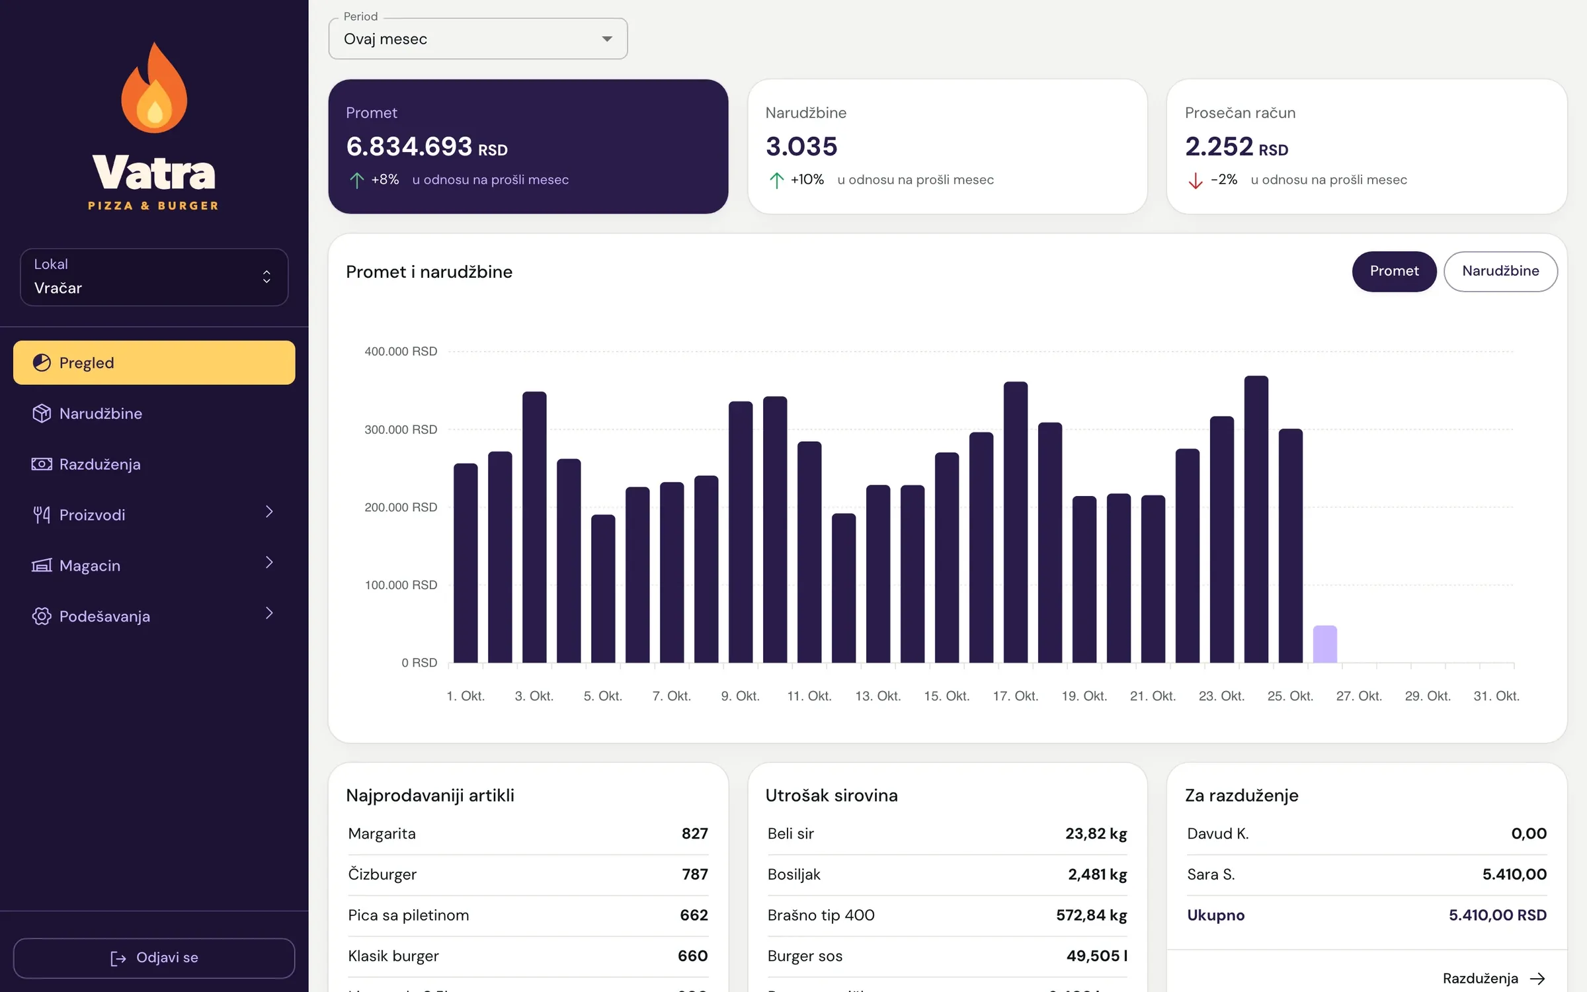Select the Promet summary card
This screenshot has height=992, width=1587.
click(528, 146)
